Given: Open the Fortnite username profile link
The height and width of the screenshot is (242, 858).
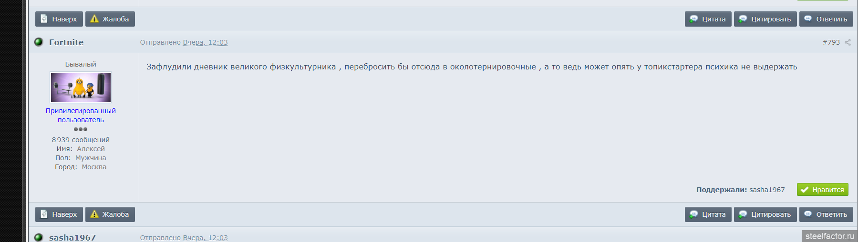Looking at the screenshot, I should pyautogui.click(x=66, y=42).
